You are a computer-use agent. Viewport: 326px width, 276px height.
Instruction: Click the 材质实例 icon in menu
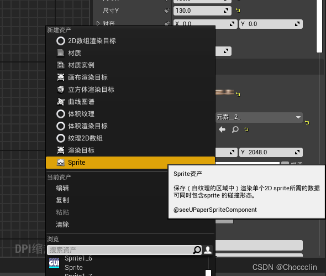point(61,65)
